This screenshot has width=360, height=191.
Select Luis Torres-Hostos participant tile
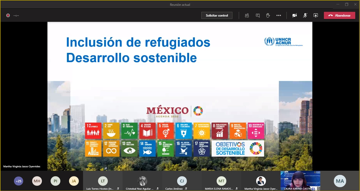click(x=103, y=181)
